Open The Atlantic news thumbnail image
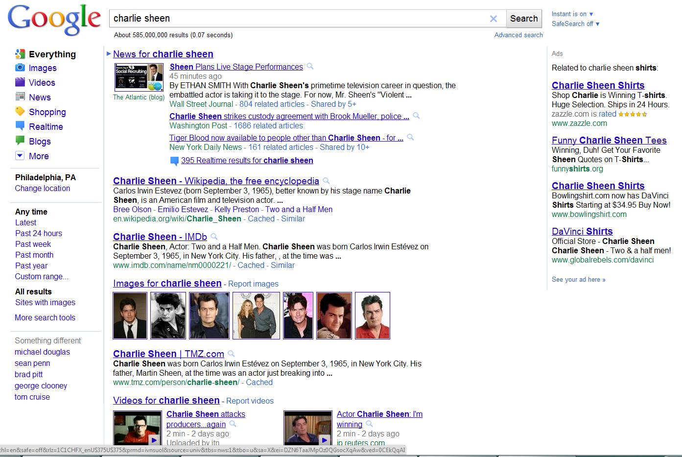The width and height of the screenshot is (682, 457). coord(139,77)
